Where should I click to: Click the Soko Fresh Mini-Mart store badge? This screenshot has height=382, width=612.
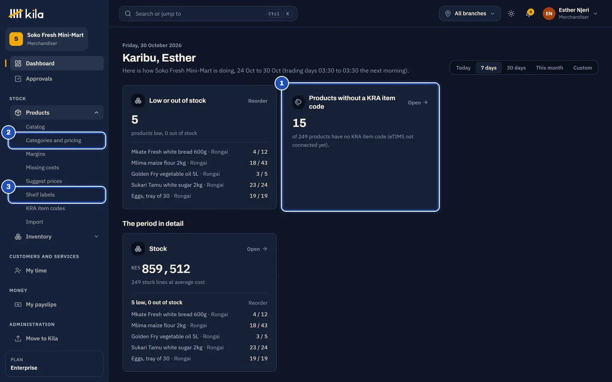tap(46, 39)
